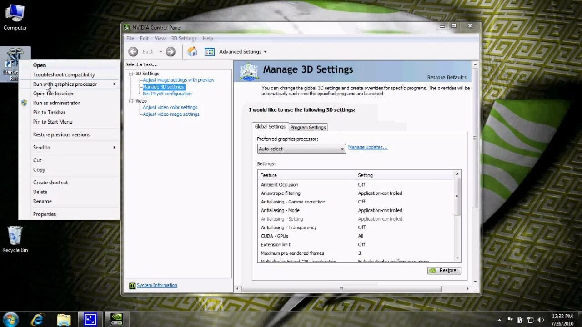Open the View menu

click(x=160, y=39)
